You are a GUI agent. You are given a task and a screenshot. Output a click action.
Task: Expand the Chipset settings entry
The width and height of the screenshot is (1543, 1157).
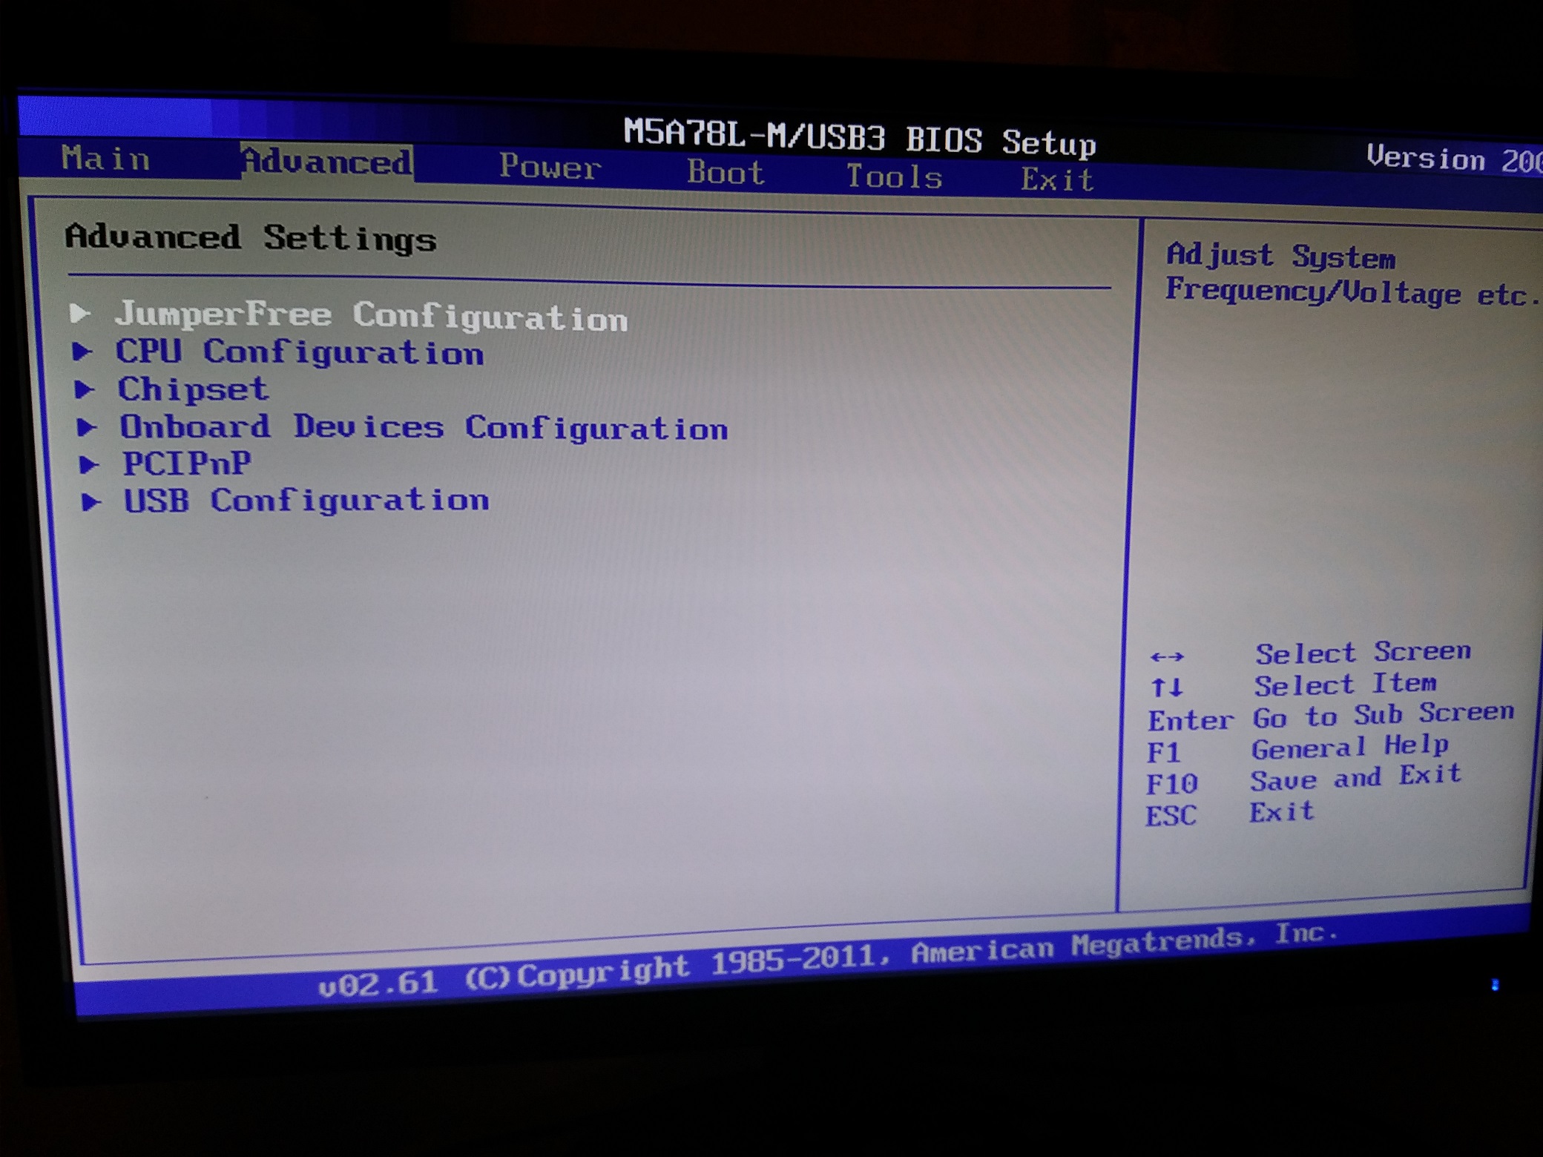tap(193, 389)
